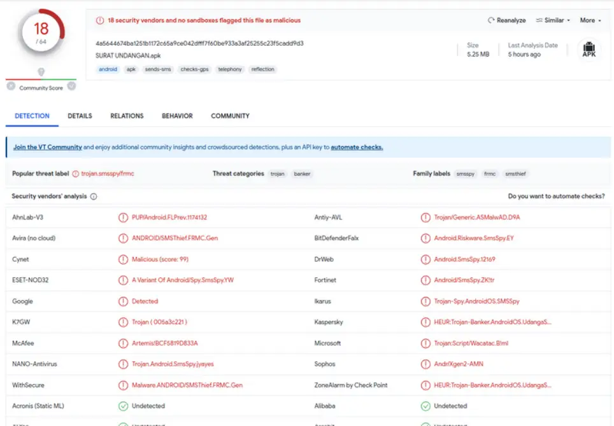614x426 pixels.
Task: Click the android tag
Action: (x=108, y=69)
